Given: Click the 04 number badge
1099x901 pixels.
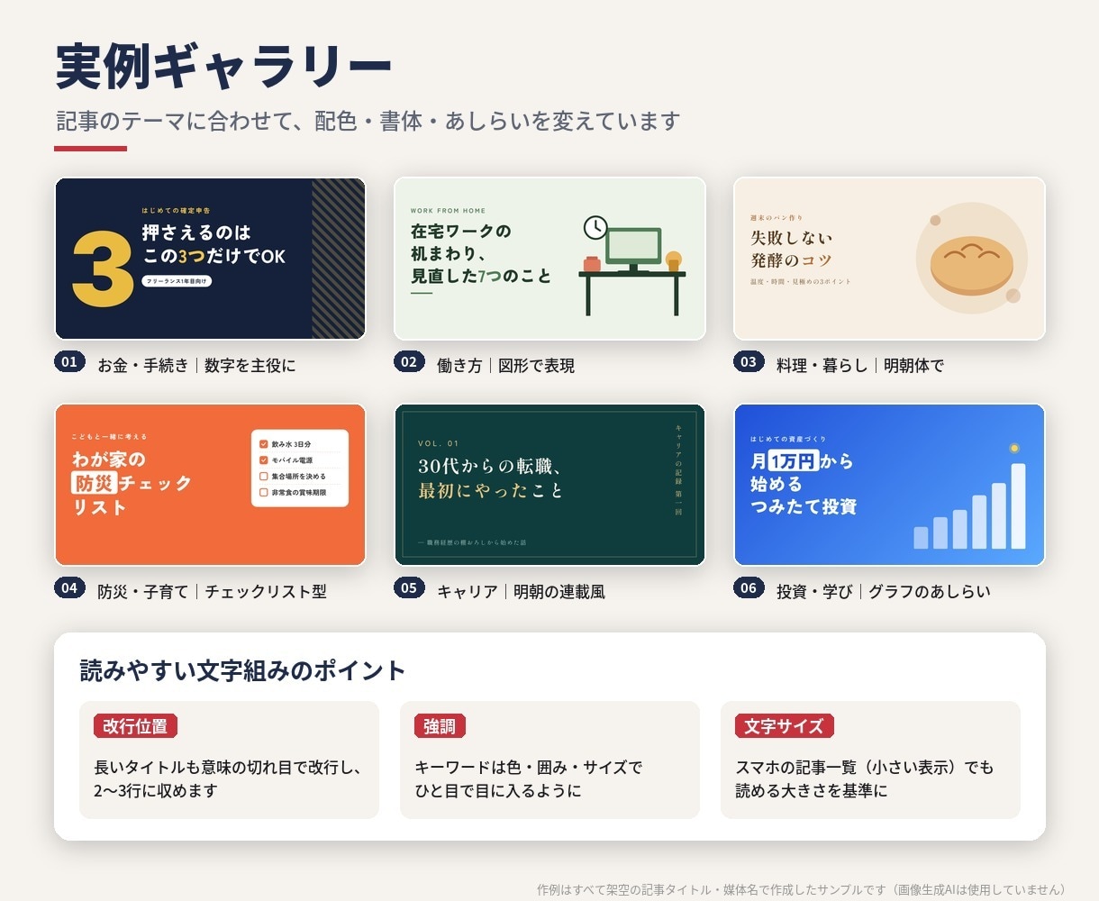Looking at the screenshot, I should point(68,588).
